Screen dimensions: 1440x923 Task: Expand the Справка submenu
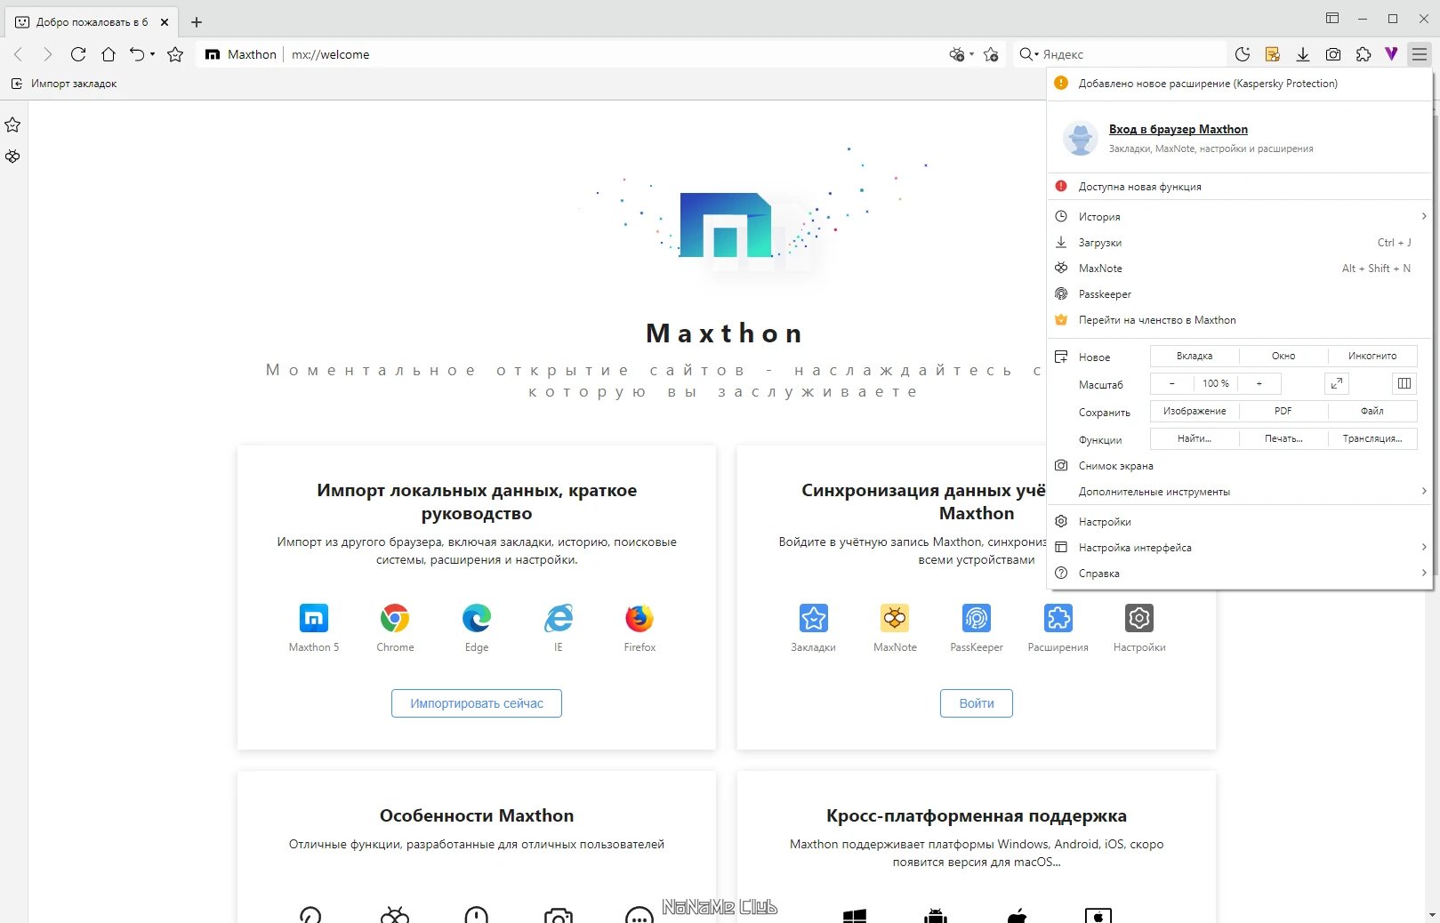(x=1240, y=573)
